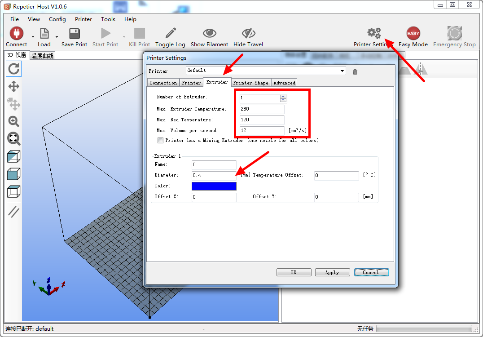
Task: Toggle Hide Travel eye icon
Action: click(x=248, y=34)
